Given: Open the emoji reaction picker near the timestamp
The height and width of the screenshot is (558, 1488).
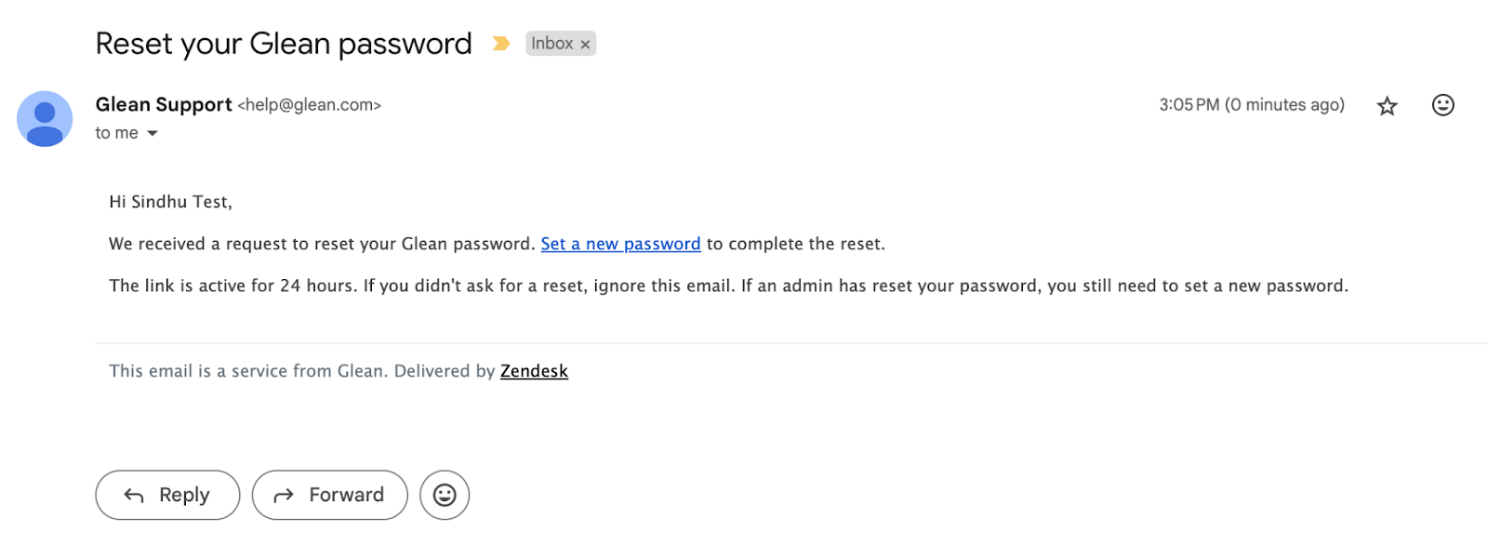Looking at the screenshot, I should [x=1441, y=105].
